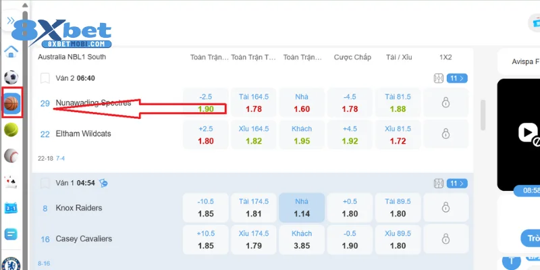The image size is (540, 270).
Task: Select Xỉu 164.5 odds 1.82
Action: coord(254,134)
